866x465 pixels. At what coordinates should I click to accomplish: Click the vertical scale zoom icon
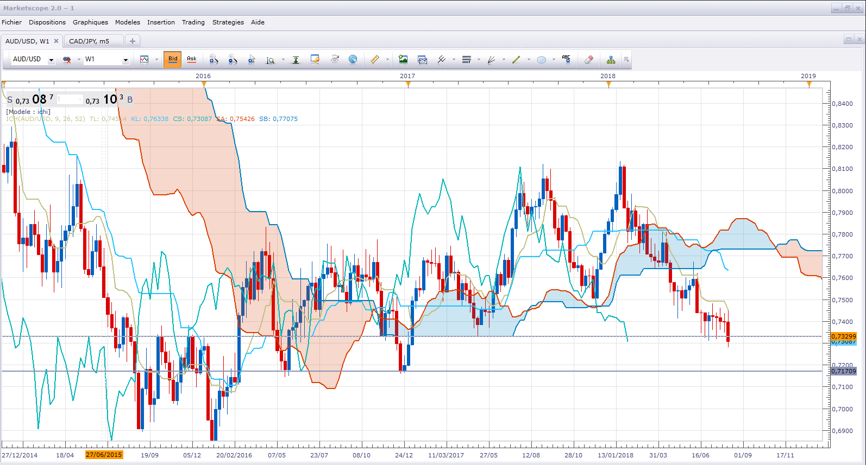[271, 60]
